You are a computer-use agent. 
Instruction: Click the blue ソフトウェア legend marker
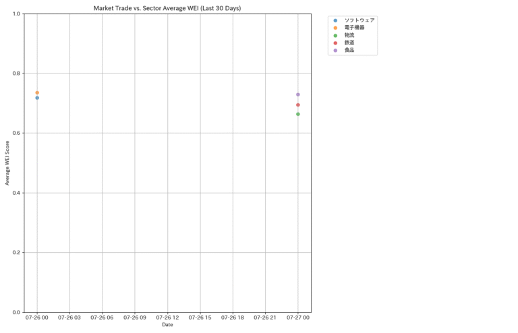[336, 20]
